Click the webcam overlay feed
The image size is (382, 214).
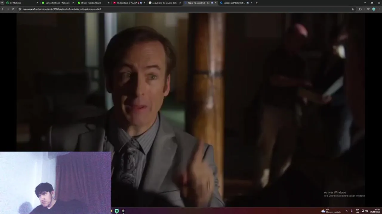click(x=56, y=183)
